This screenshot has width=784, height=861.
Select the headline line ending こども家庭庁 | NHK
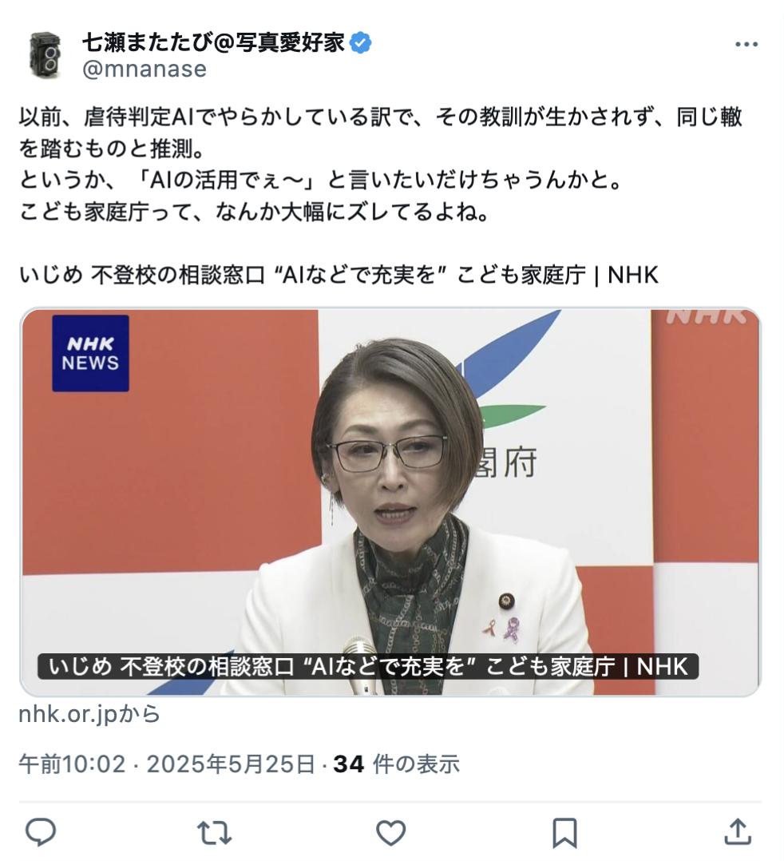tap(339, 275)
